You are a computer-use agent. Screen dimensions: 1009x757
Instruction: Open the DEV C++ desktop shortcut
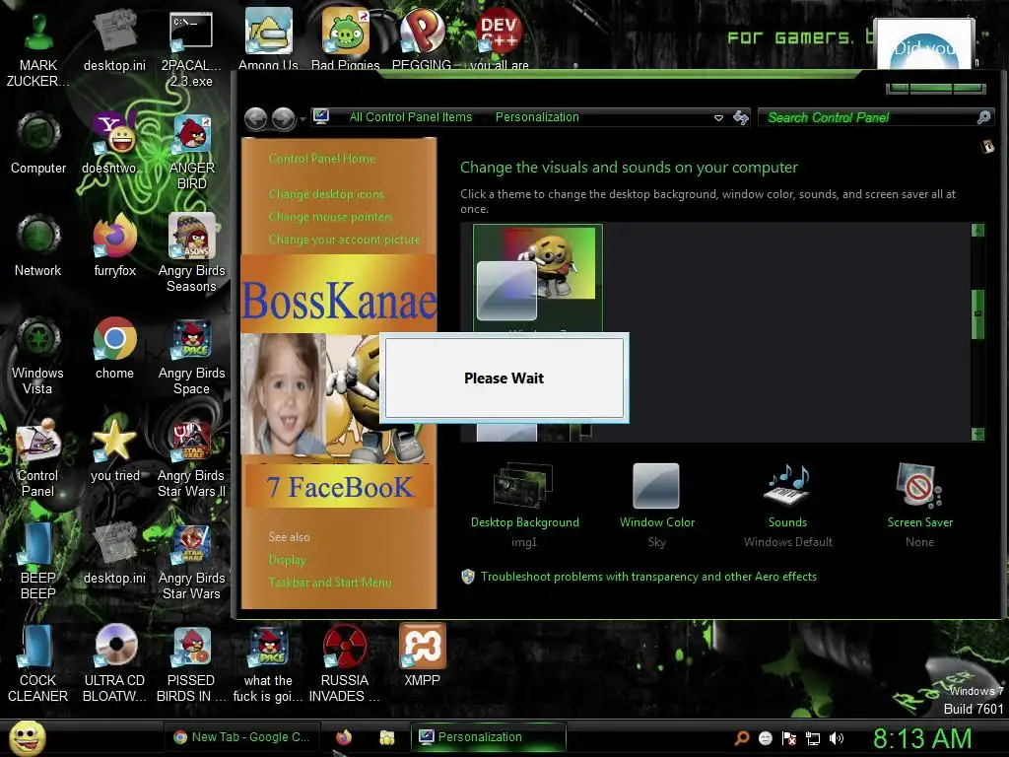[499, 38]
